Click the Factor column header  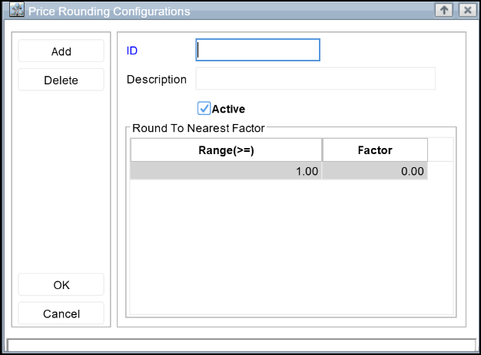[375, 150]
